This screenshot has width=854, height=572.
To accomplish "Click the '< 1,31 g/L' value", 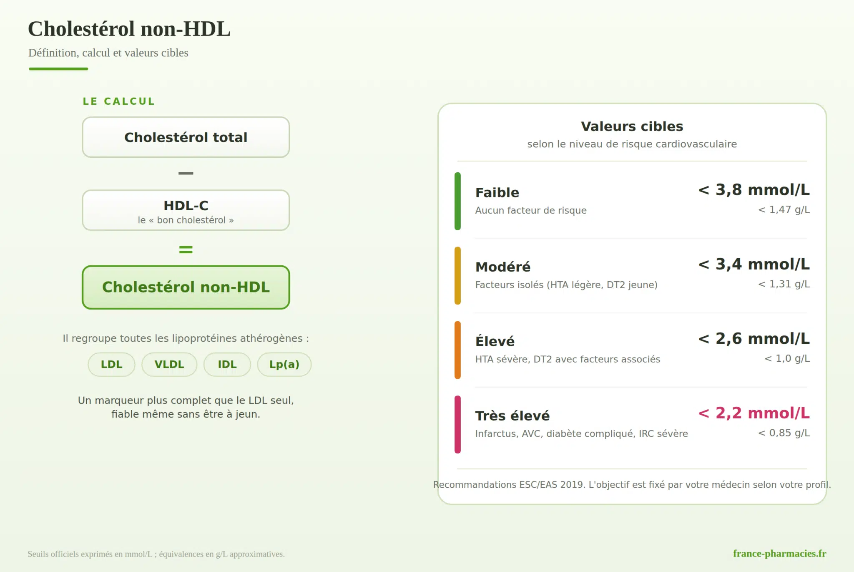I will pyautogui.click(x=784, y=284).
